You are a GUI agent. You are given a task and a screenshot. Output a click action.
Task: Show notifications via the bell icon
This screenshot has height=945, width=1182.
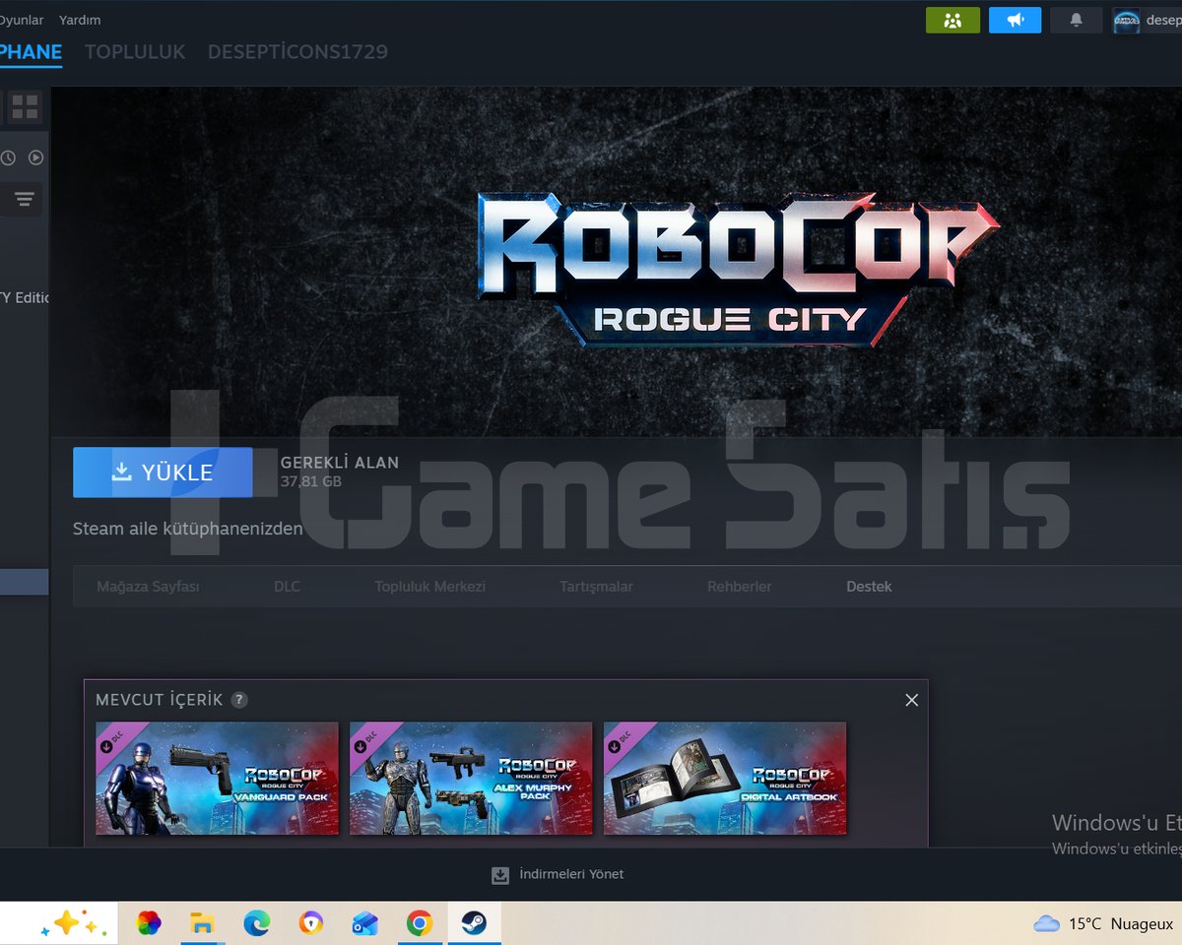[x=1077, y=20]
